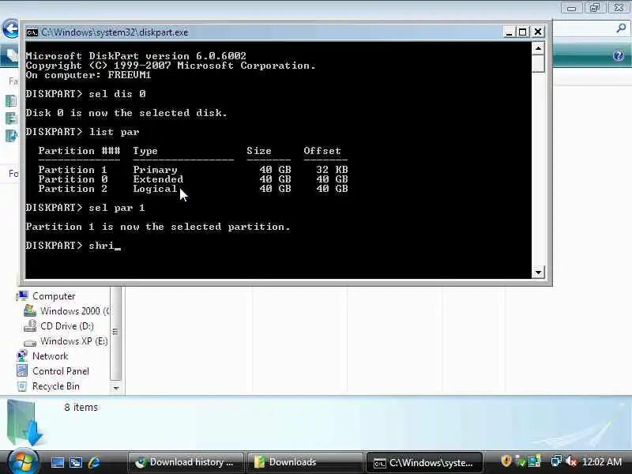Click the Downloads folder details pane icon
This screenshot has height=474, width=632.
(25, 422)
